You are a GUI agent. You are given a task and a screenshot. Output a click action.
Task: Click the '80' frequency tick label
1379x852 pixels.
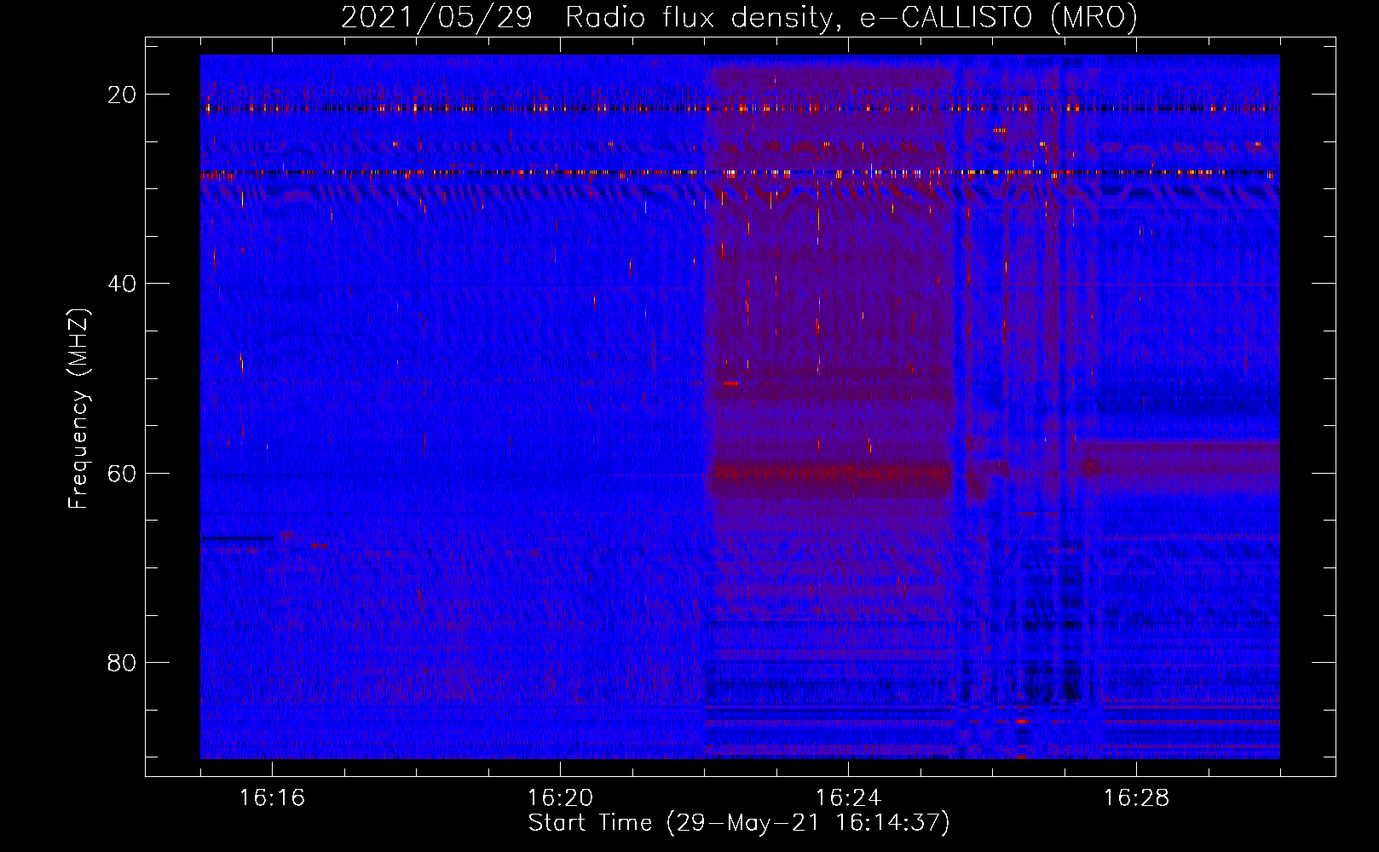(122, 662)
